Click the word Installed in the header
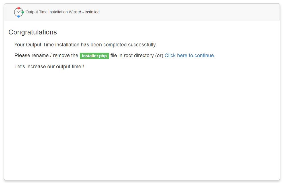 click(92, 12)
